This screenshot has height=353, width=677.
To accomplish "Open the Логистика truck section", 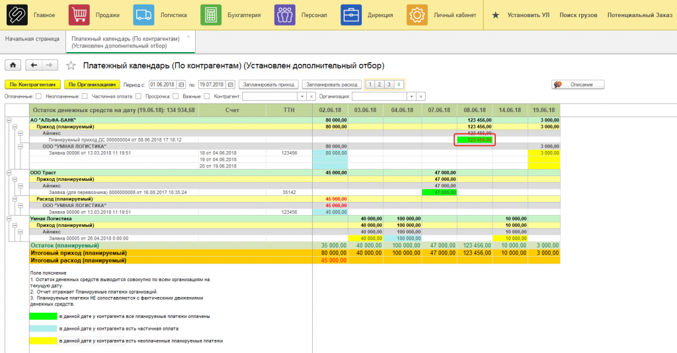I will [x=143, y=15].
